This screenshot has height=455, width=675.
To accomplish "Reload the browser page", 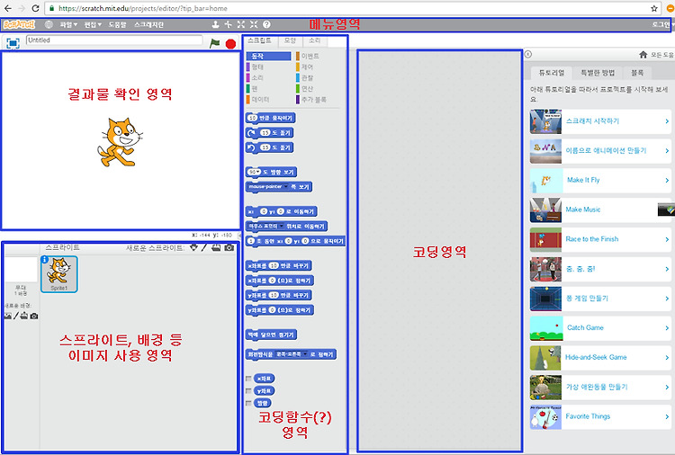I will (x=35, y=8).
